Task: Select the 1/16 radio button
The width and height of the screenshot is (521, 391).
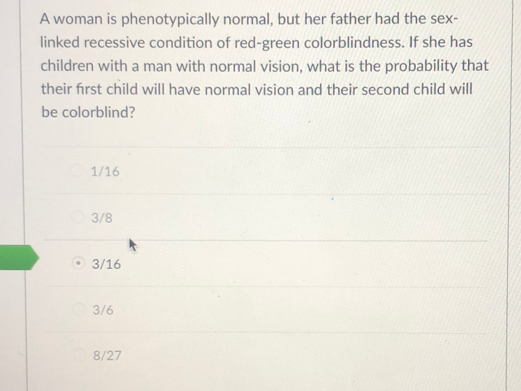Action: coord(77,171)
